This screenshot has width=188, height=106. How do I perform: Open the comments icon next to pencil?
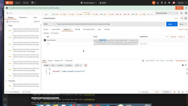pyautogui.click(x=186, y=18)
